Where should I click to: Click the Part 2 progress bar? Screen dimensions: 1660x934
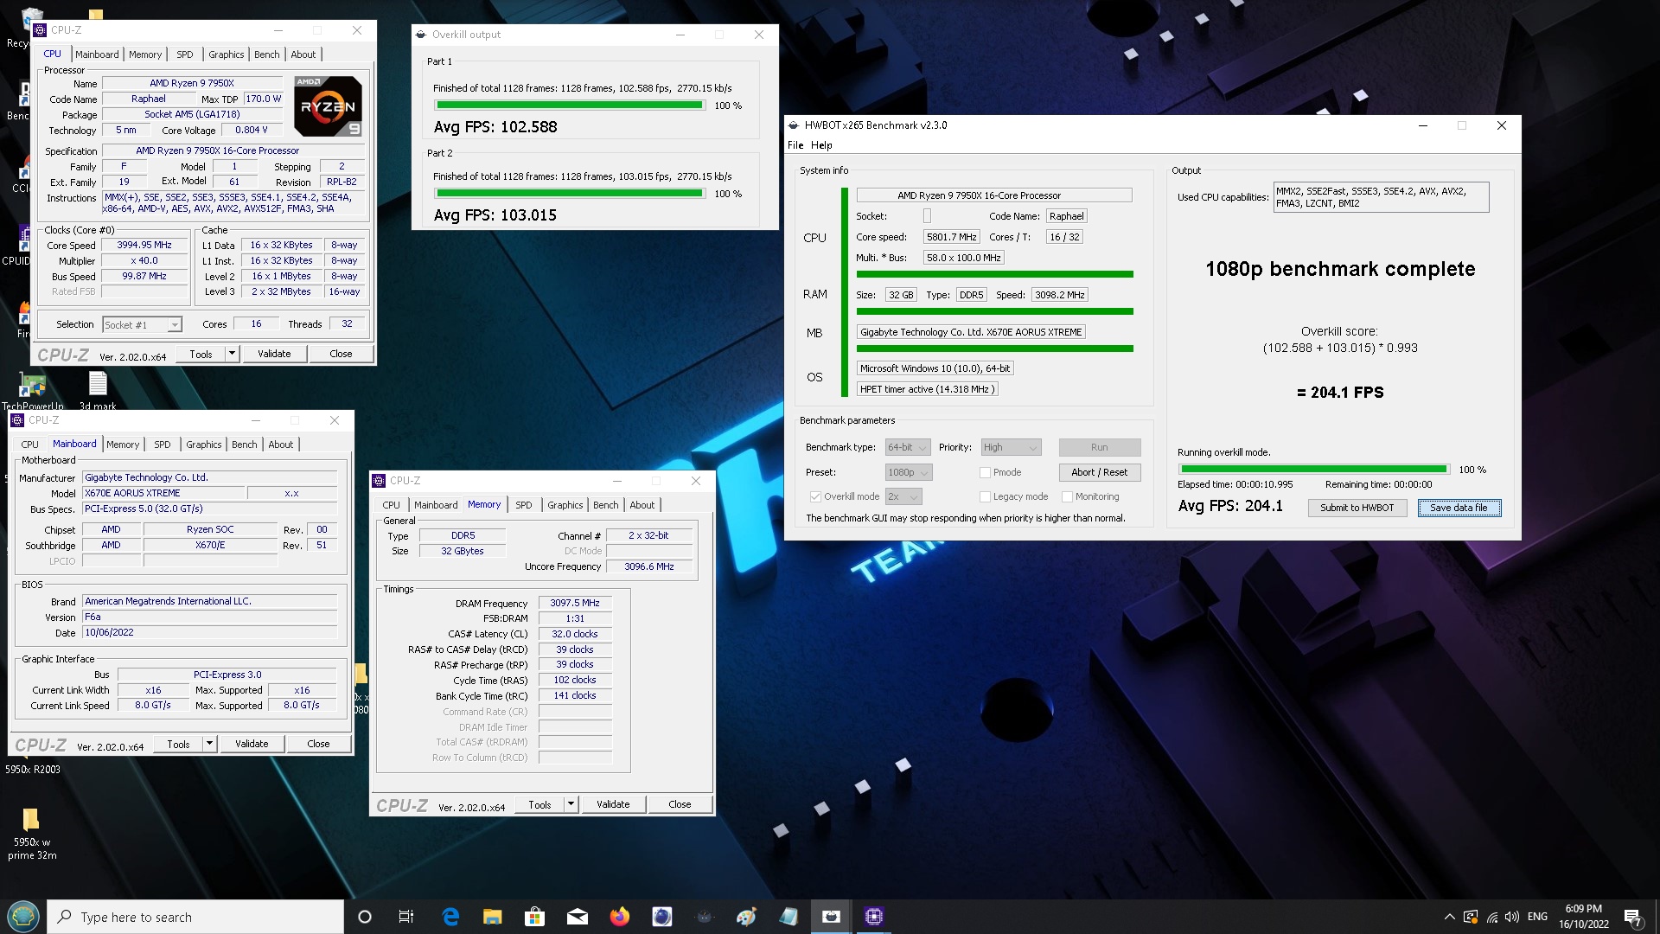[570, 194]
